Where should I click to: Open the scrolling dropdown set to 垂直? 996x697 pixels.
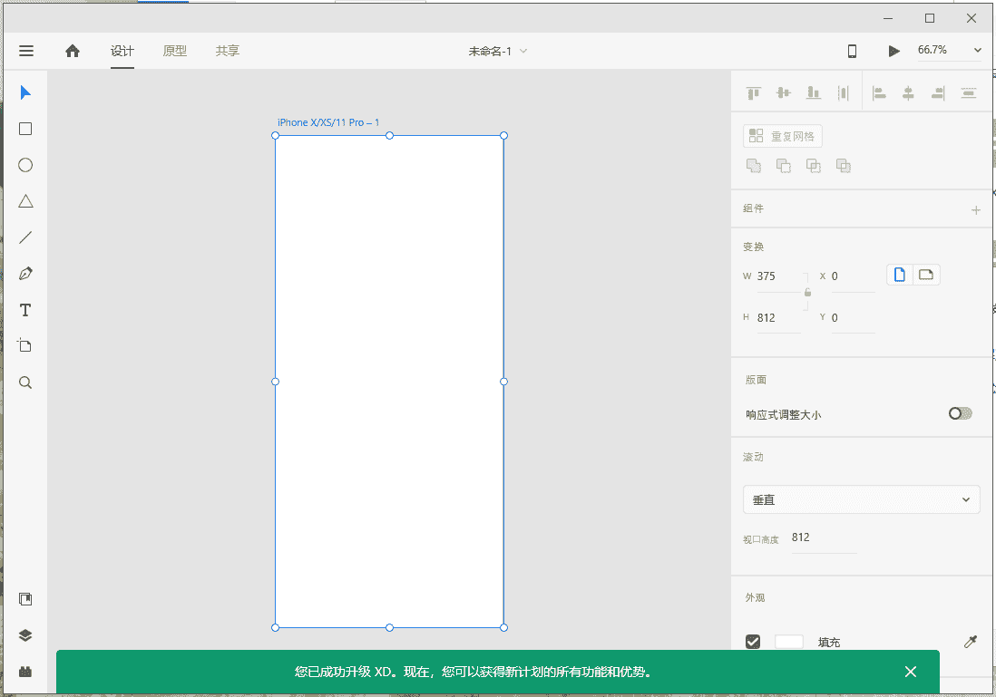click(x=861, y=499)
